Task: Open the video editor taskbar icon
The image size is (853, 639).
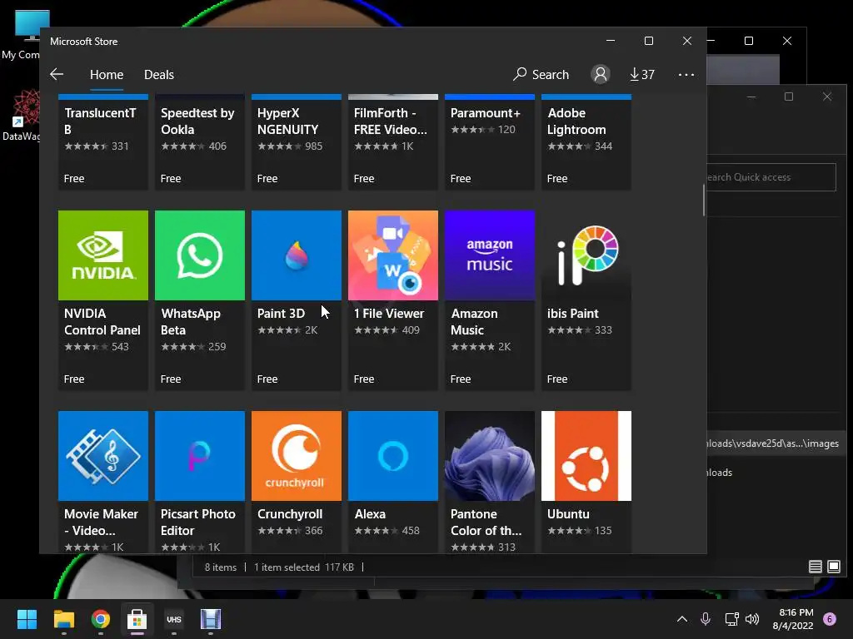Action: (x=211, y=619)
